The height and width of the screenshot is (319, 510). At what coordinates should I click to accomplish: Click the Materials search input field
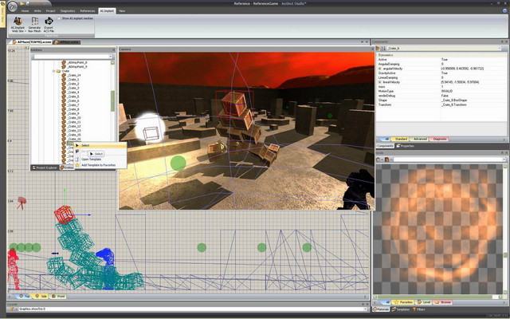tap(448, 159)
